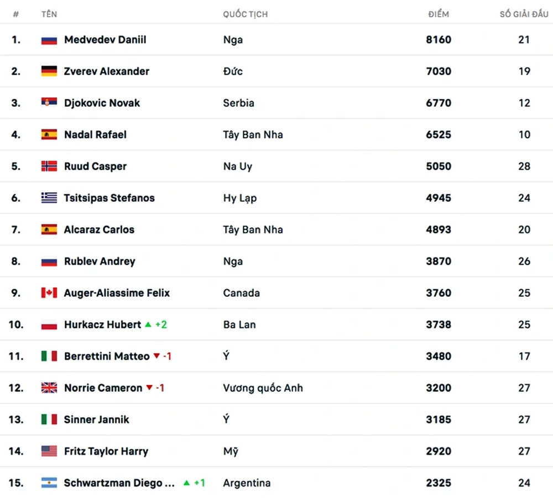Click the Greek flag beside Tsitsipas Stefanos

point(49,198)
